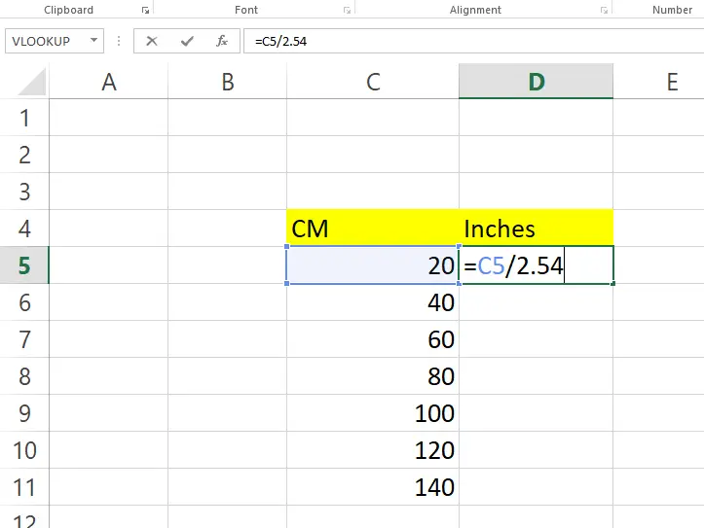Screen dimensions: 704x528
Task: Select row 1 header
Action: coord(24,118)
